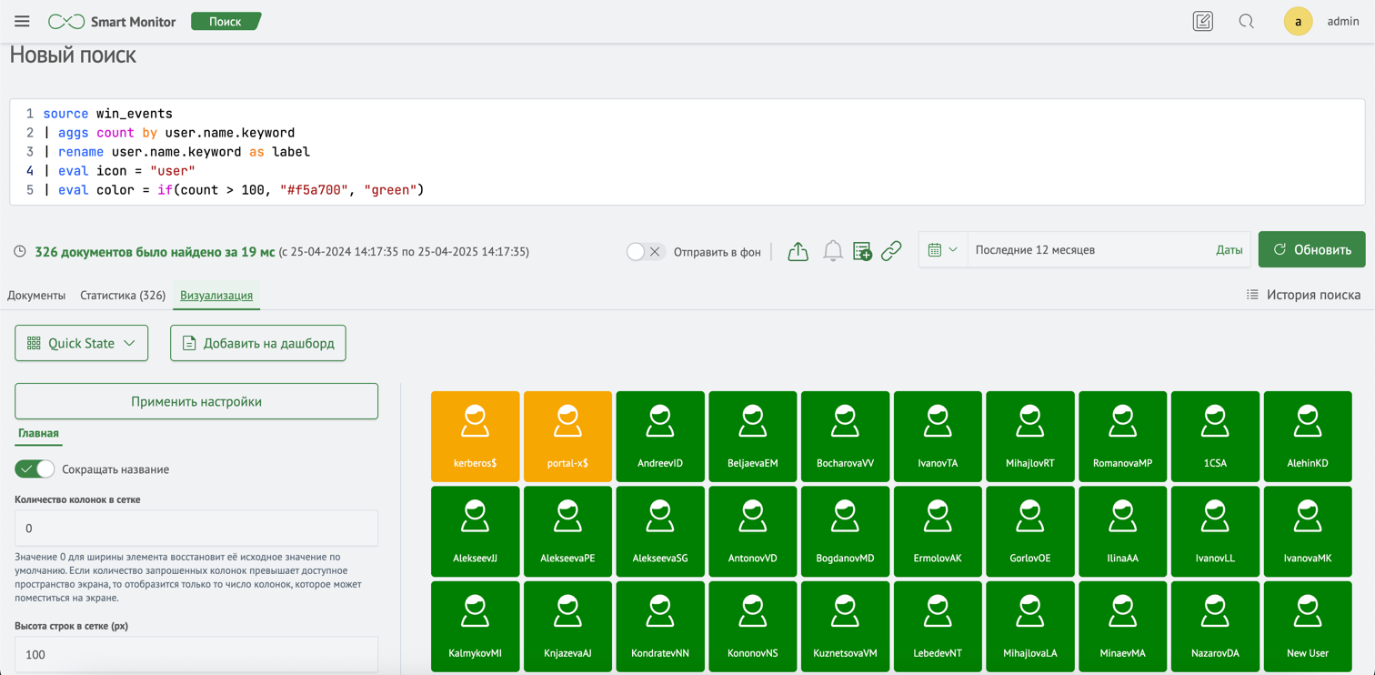Open the Quick State visualization dropdown
The height and width of the screenshot is (675, 1375).
[82, 343]
